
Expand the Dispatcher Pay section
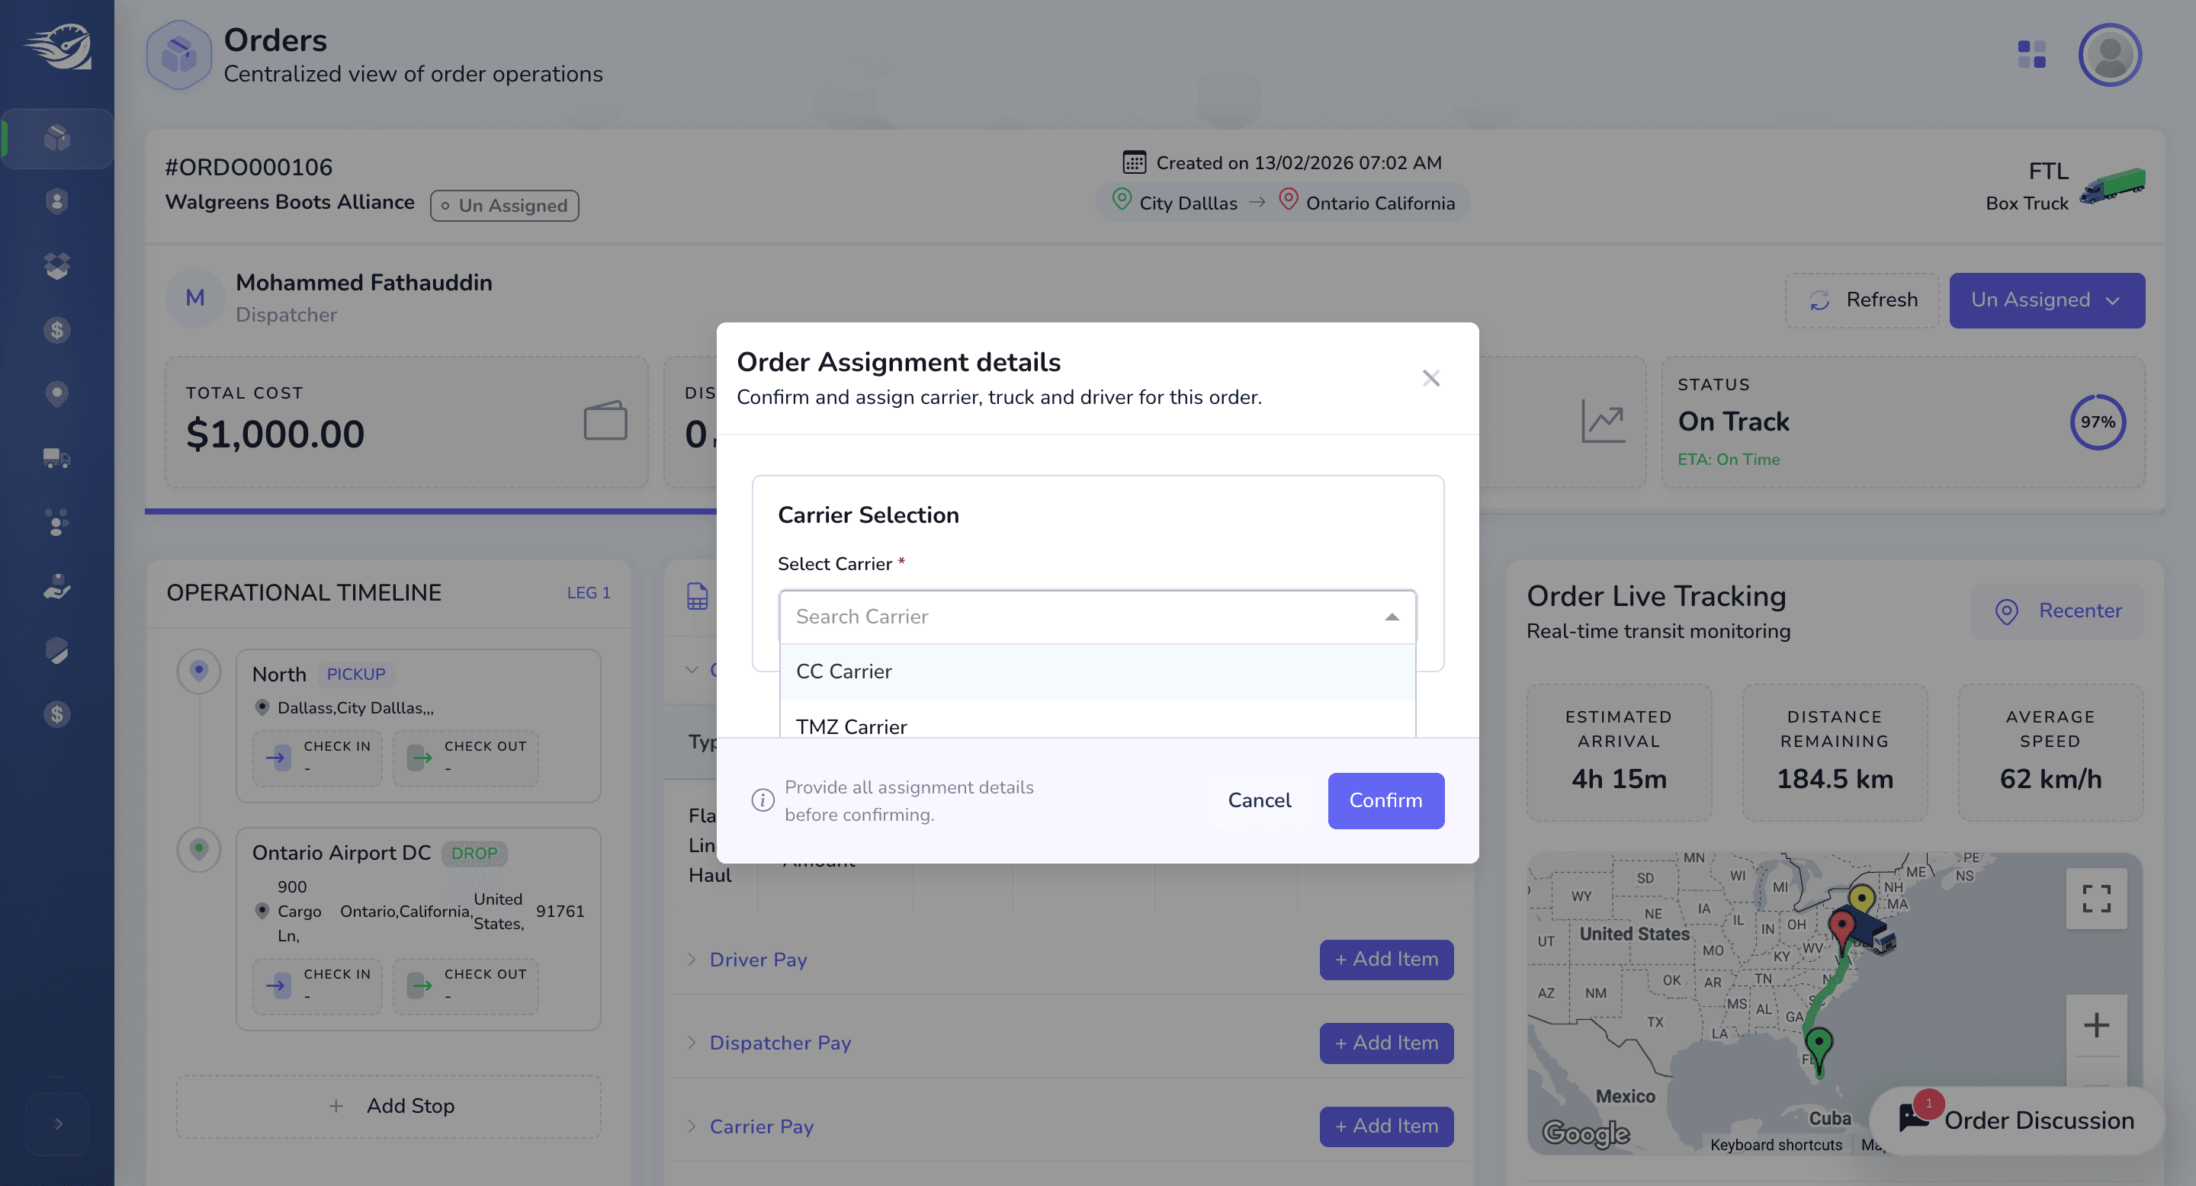tap(770, 1043)
